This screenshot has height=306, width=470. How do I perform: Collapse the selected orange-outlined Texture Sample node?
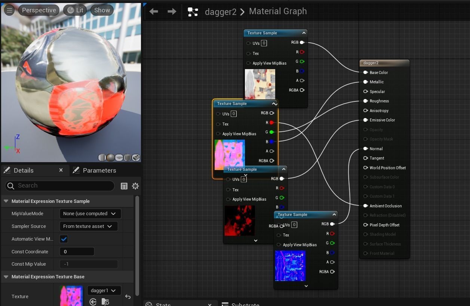(x=274, y=104)
